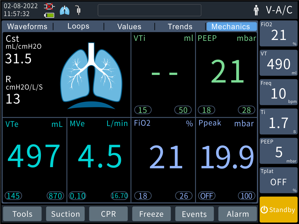This screenshot has width=299, height=224.
Task: Freeze the display with Freeze button
Action: 151,214
